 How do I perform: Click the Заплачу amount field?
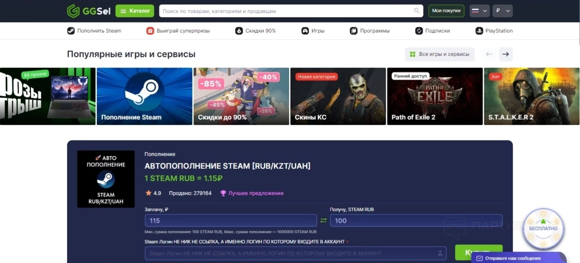coord(231,221)
